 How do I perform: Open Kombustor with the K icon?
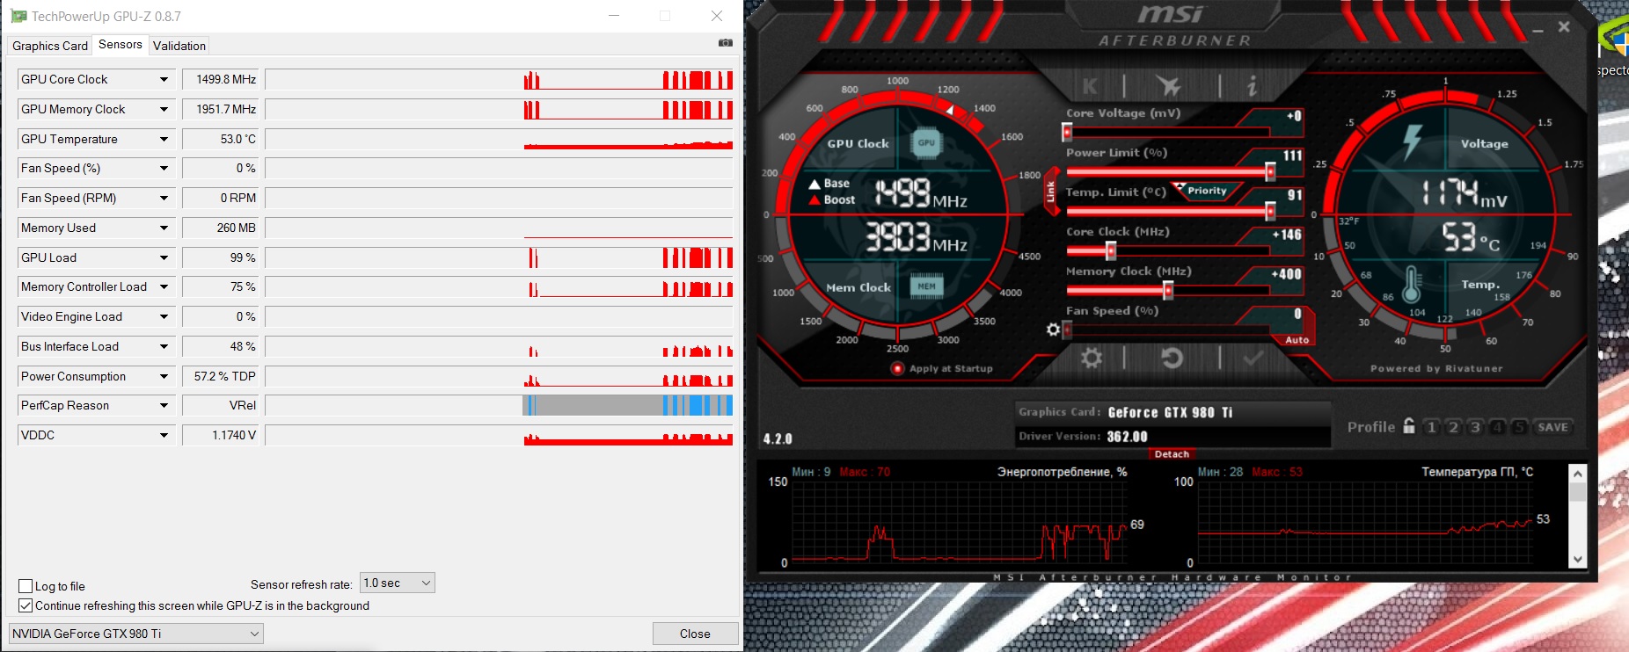click(x=1090, y=86)
